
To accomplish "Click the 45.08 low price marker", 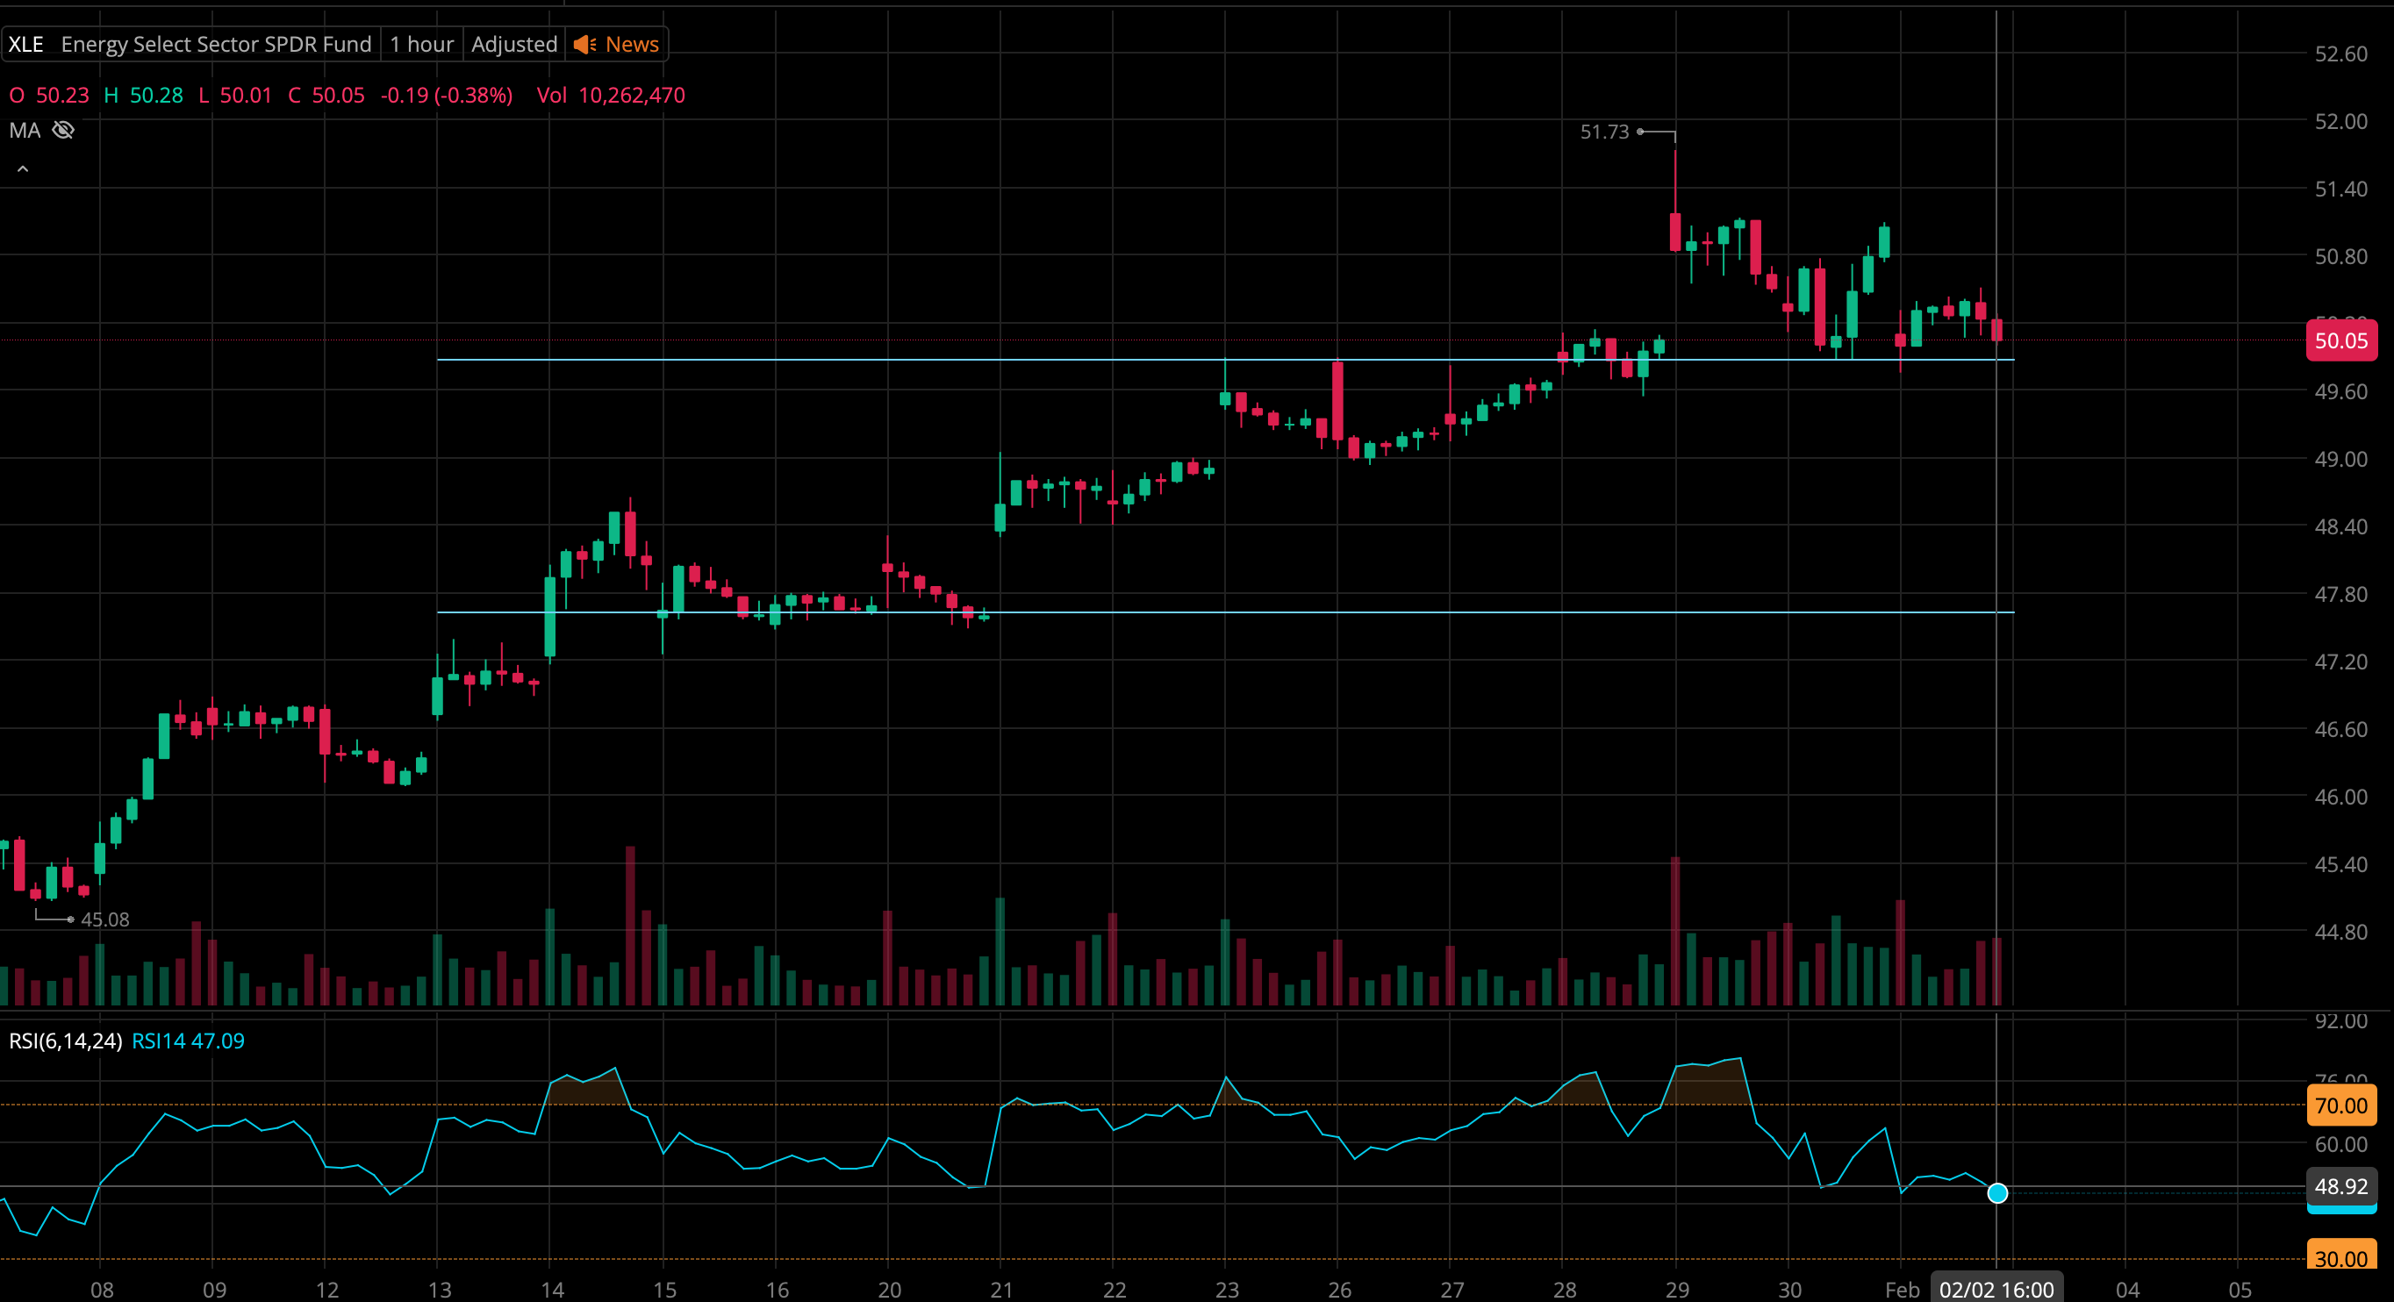I will pyautogui.click(x=104, y=919).
